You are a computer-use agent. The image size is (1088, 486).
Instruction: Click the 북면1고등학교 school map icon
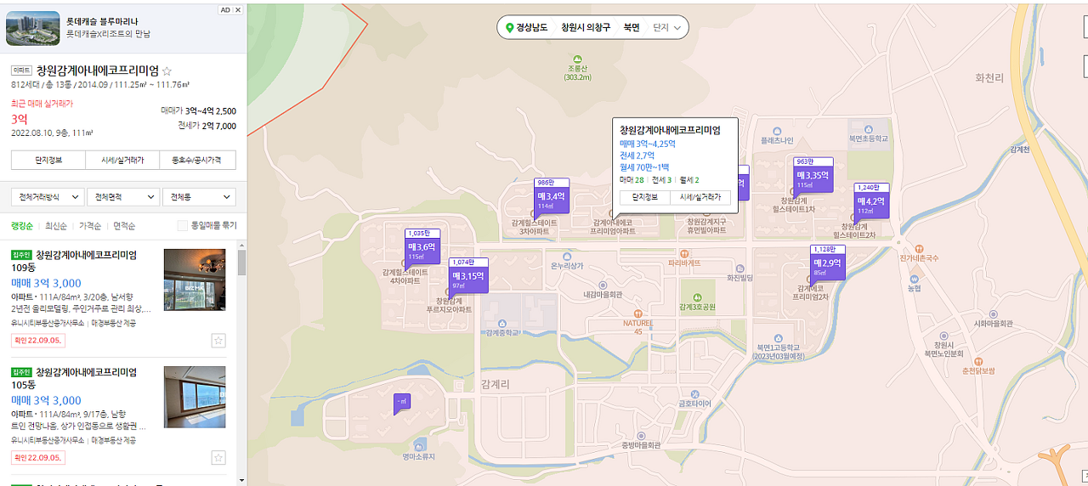pyautogui.click(x=779, y=337)
